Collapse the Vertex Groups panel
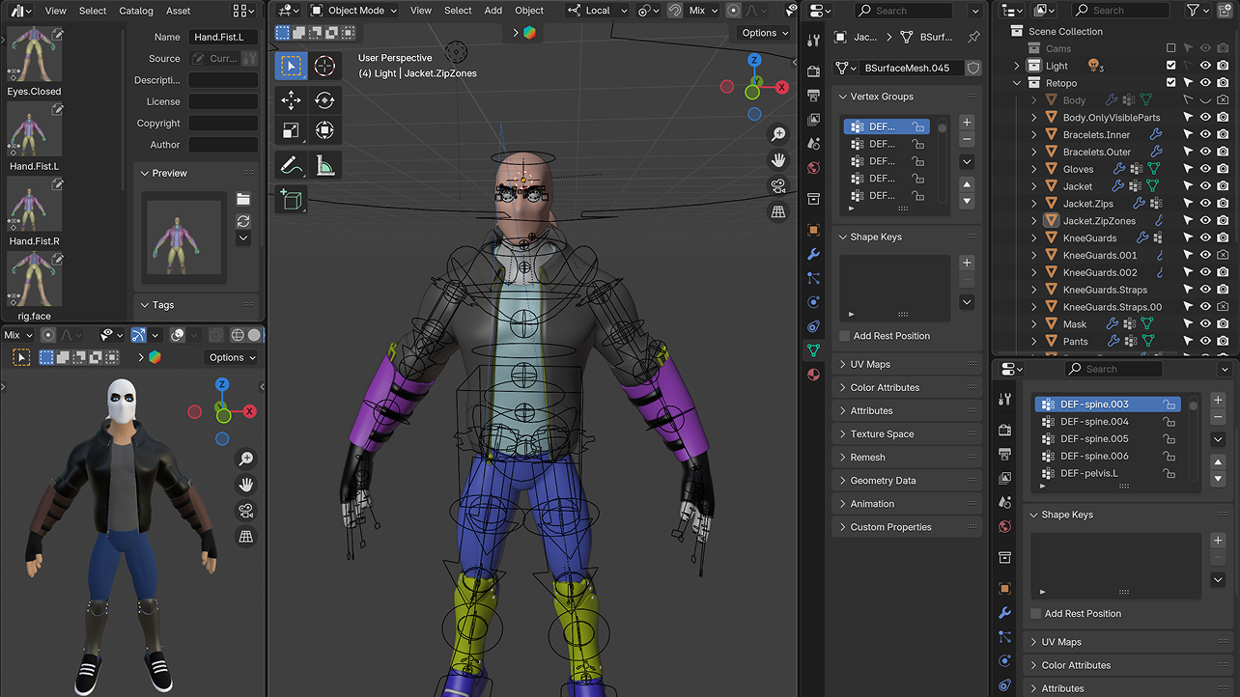This screenshot has height=697, width=1240. 881,97
